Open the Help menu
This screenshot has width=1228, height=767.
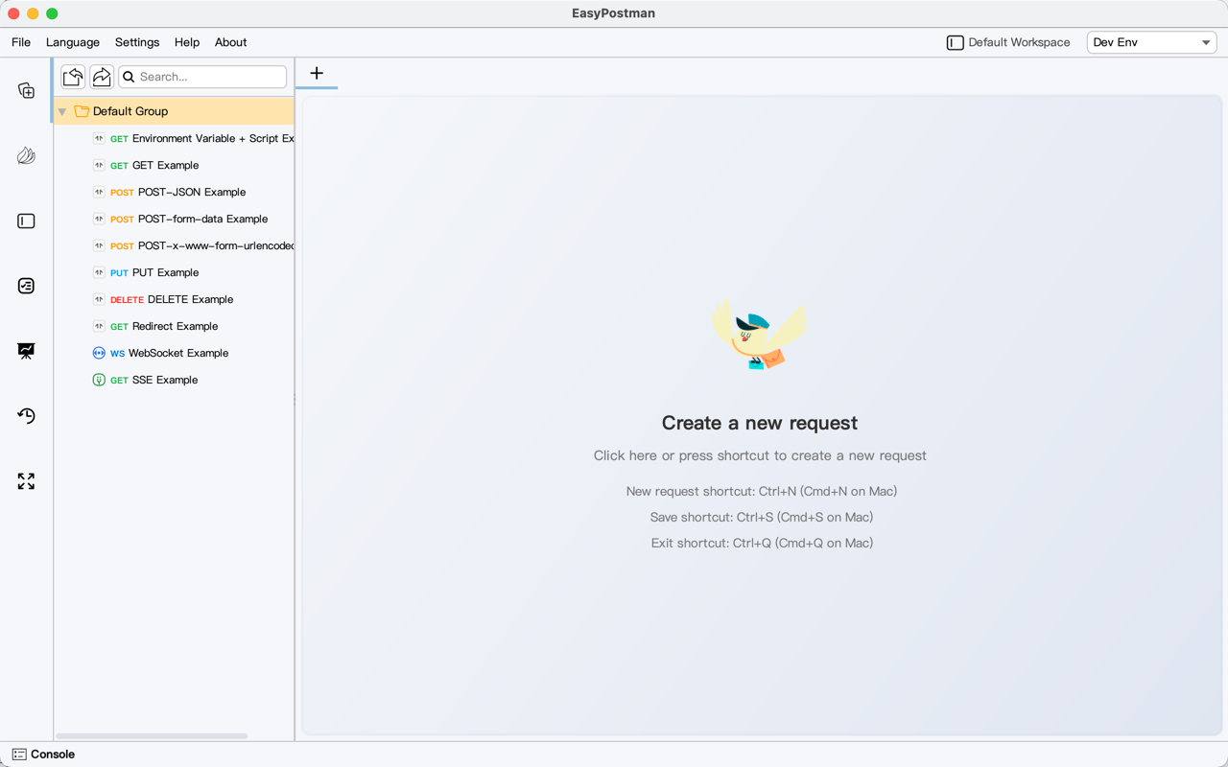pyautogui.click(x=187, y=42)
